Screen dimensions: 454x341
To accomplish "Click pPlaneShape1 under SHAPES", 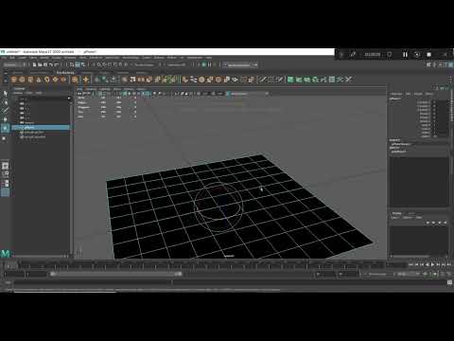I will (x=401, y=144).
